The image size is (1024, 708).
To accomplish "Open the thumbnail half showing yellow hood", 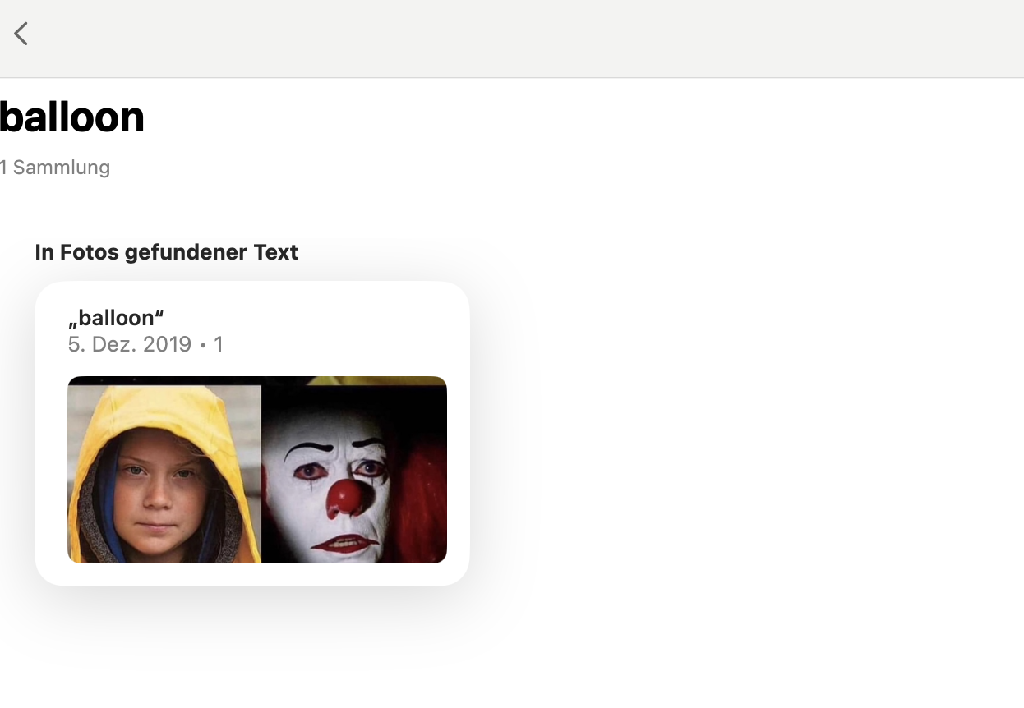I will click(x=164, y=470).
